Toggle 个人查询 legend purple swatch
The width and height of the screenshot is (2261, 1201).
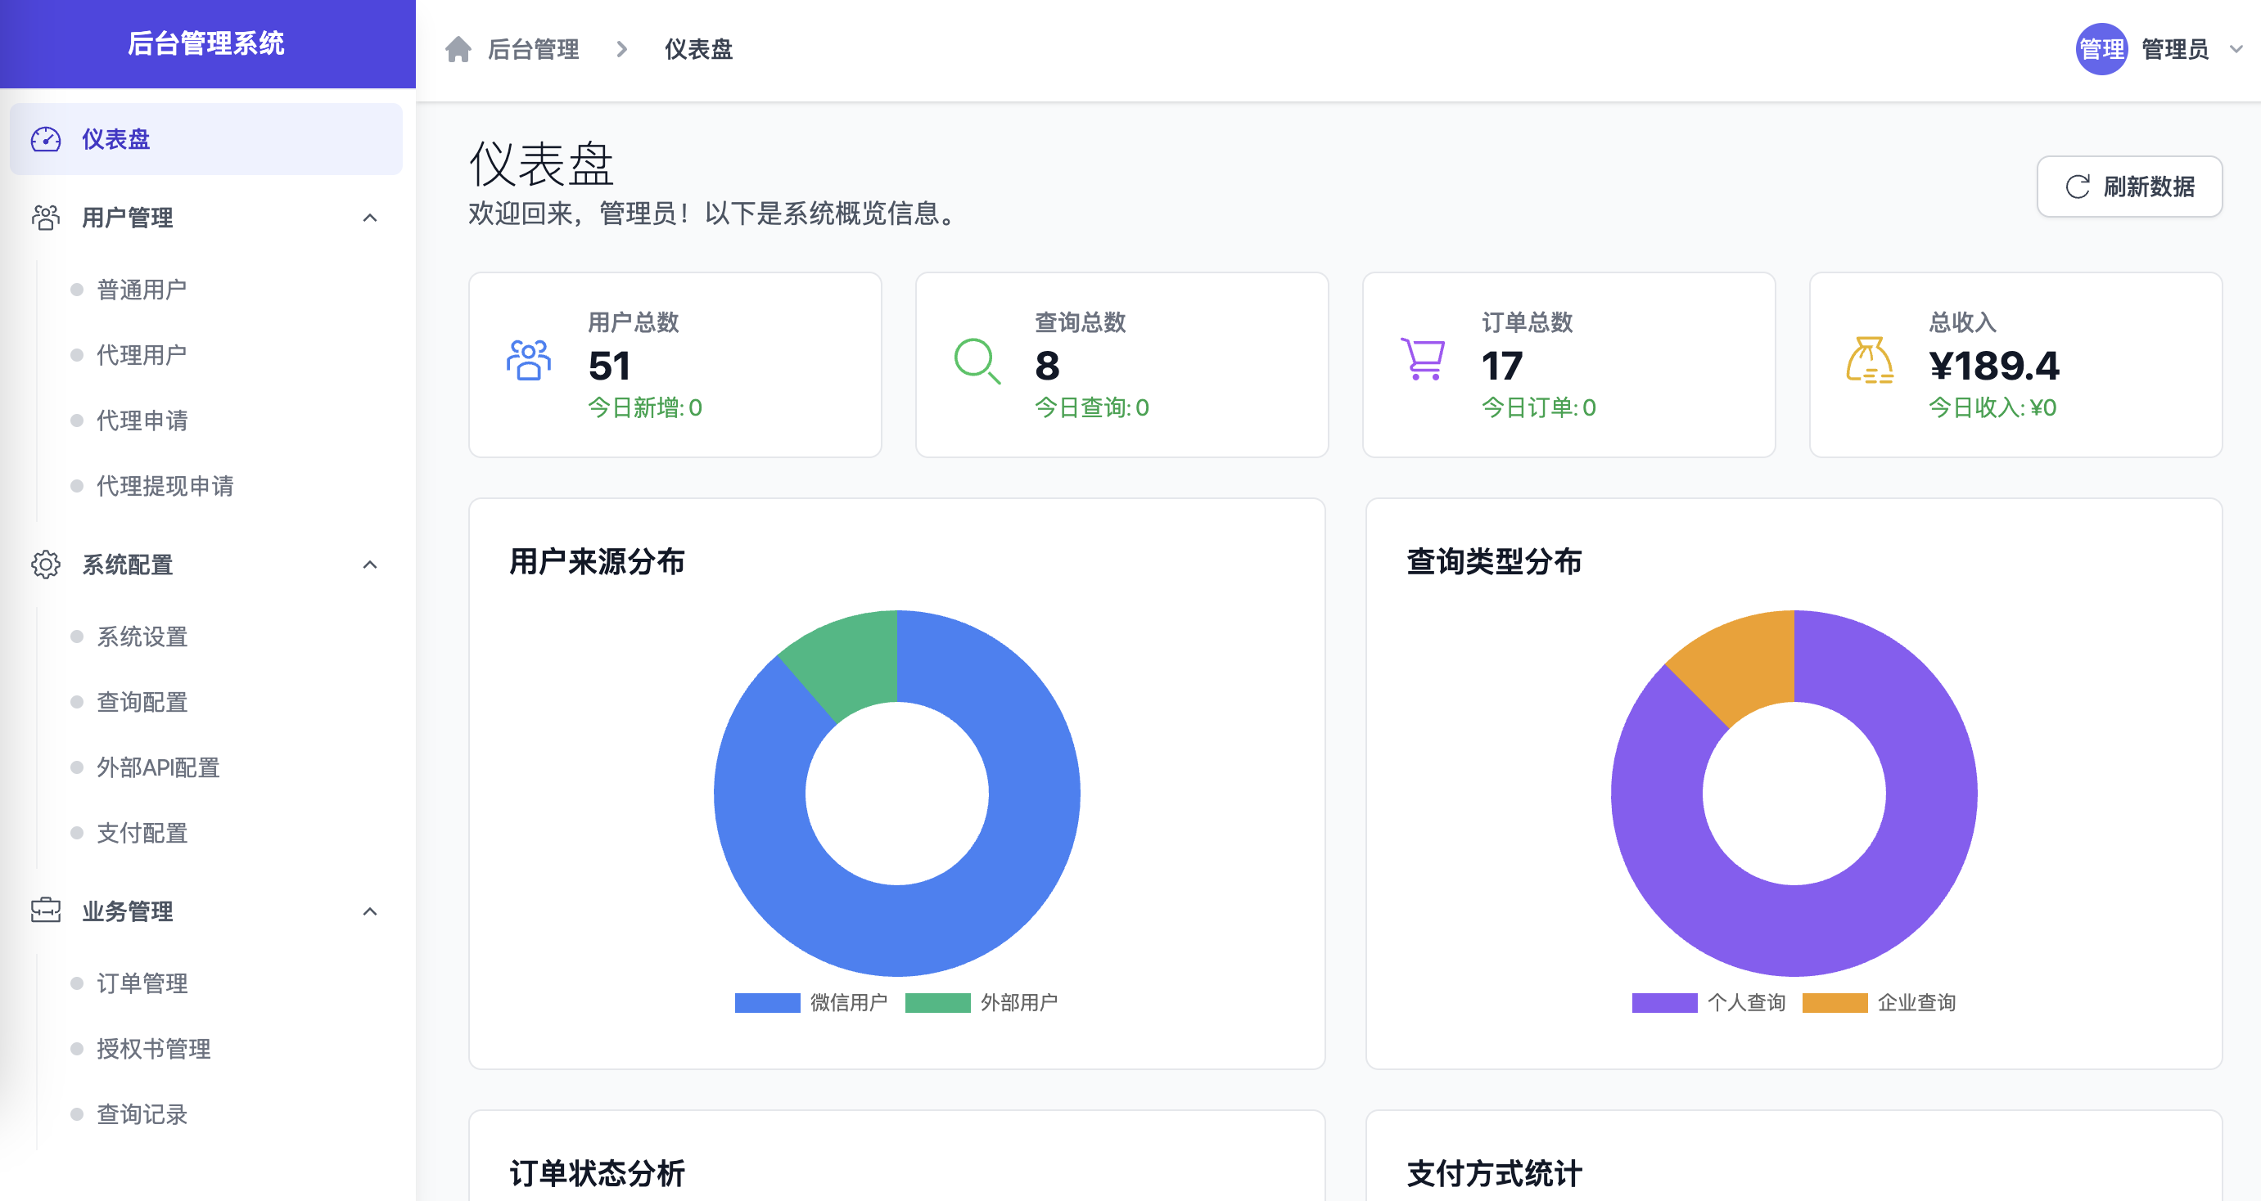coord(1664,1003)
